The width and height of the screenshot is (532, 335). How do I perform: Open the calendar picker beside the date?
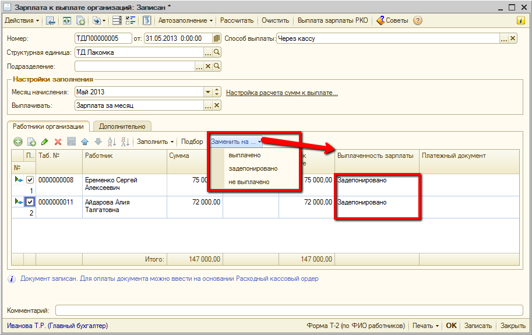[217, 38]
